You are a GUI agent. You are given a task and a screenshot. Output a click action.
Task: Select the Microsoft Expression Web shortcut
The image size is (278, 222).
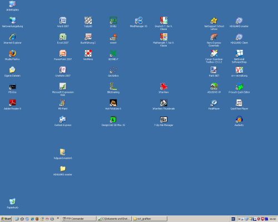(63, 86)
